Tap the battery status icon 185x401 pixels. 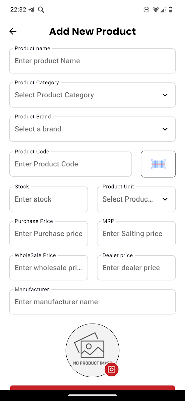pos(171,10)
